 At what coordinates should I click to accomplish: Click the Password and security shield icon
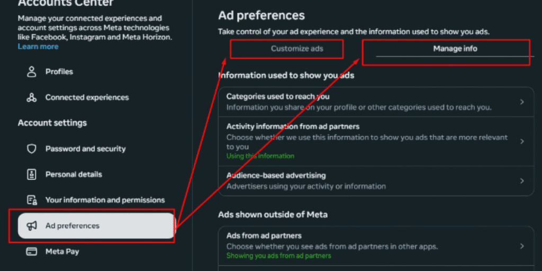pyautogui.click(x=31, y=149)
